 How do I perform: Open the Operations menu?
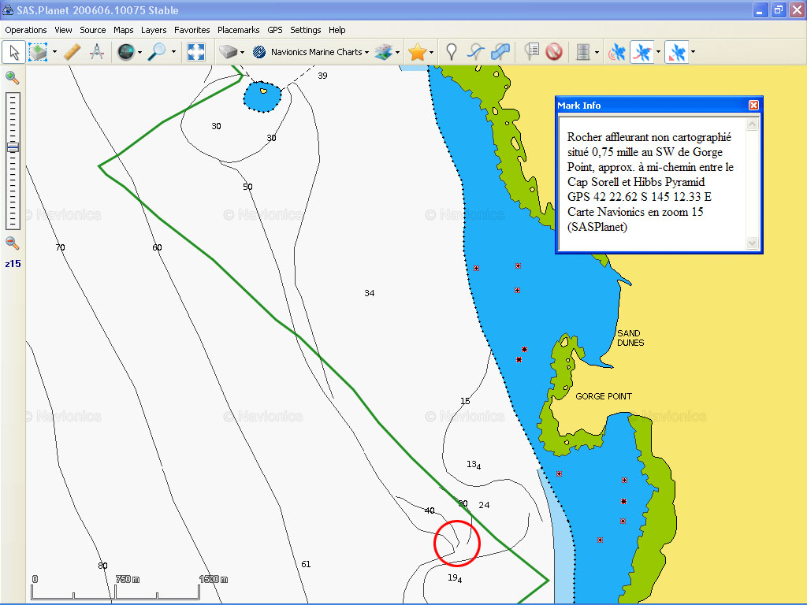26,30
